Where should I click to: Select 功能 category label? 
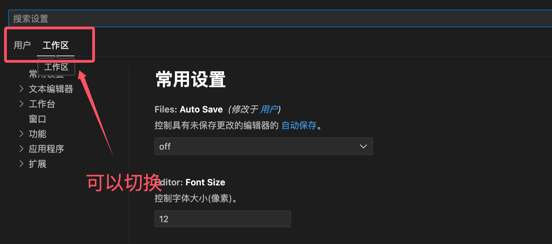[38, 134]
